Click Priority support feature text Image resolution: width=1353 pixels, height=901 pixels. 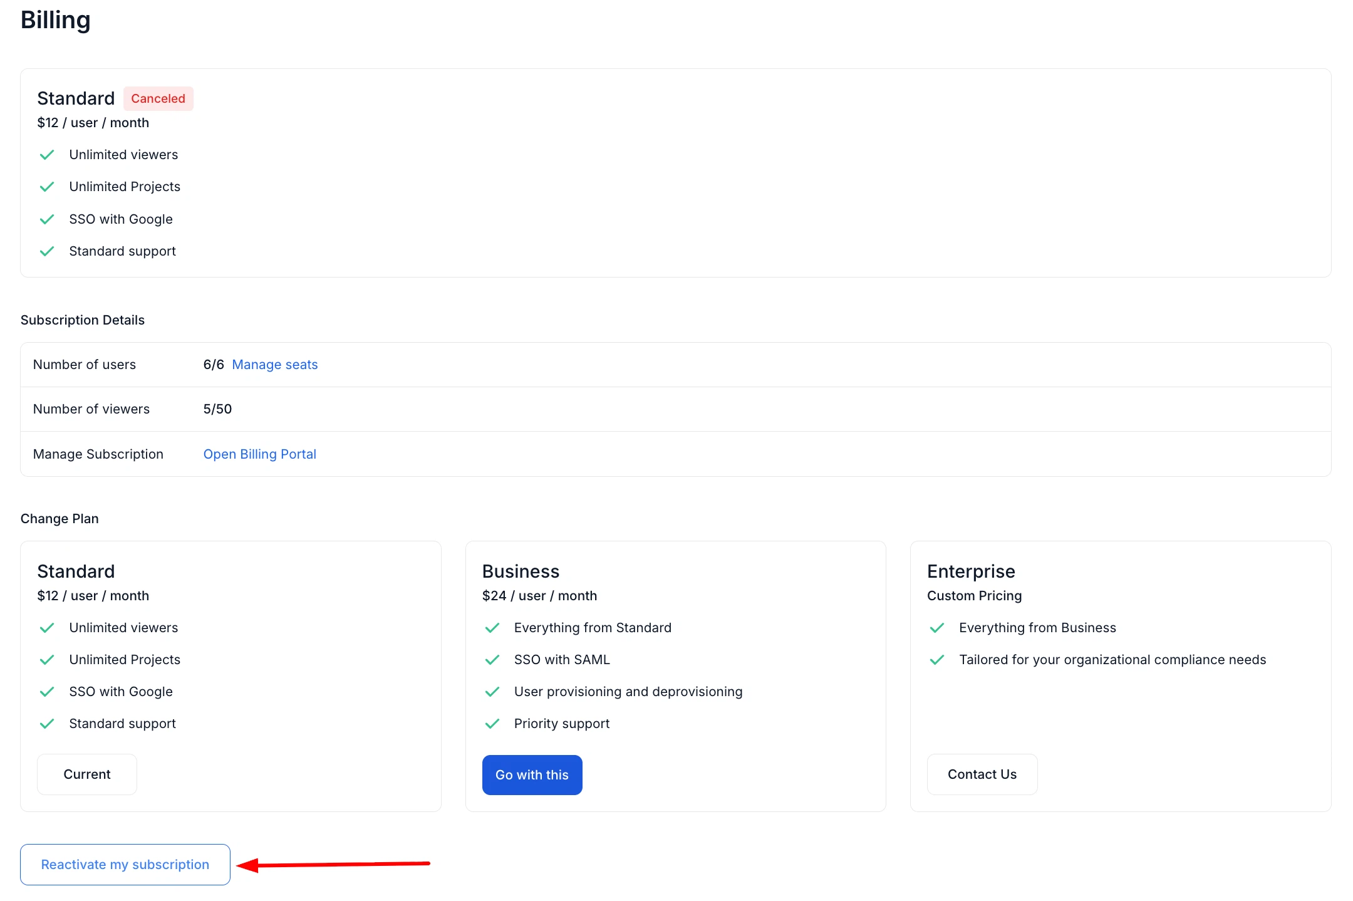click(562, 724)
